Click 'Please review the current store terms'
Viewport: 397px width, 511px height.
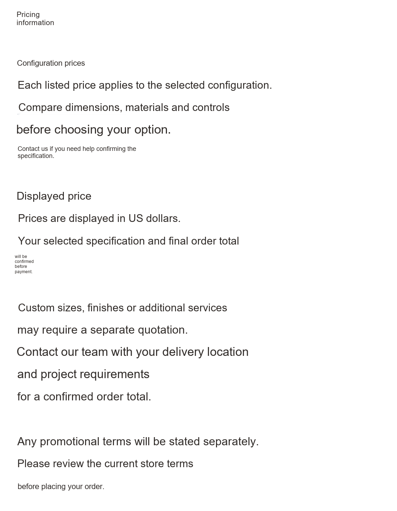105,464
